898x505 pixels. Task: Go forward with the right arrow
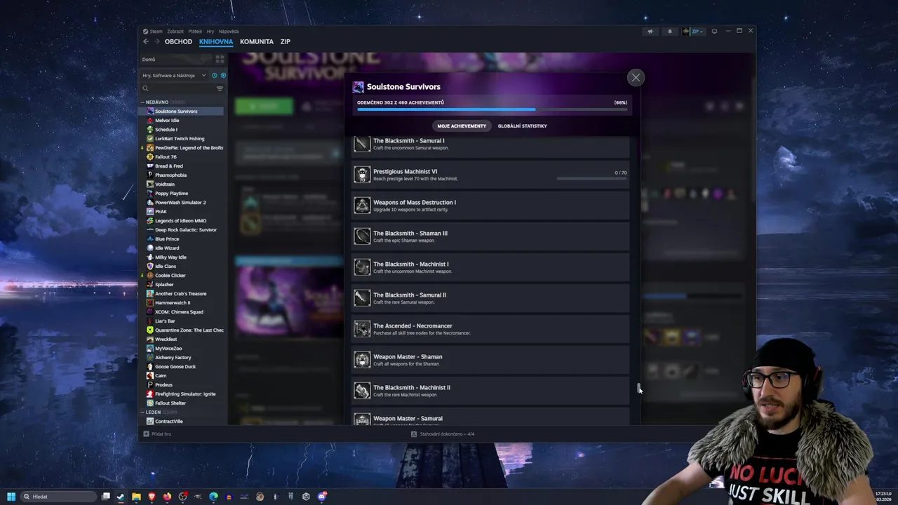coord(157,42)
